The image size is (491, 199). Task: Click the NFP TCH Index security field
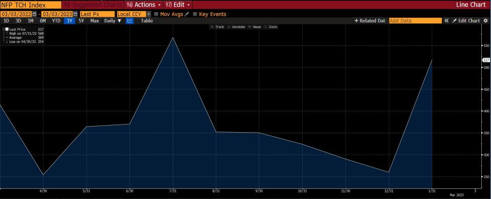[31, 5]
